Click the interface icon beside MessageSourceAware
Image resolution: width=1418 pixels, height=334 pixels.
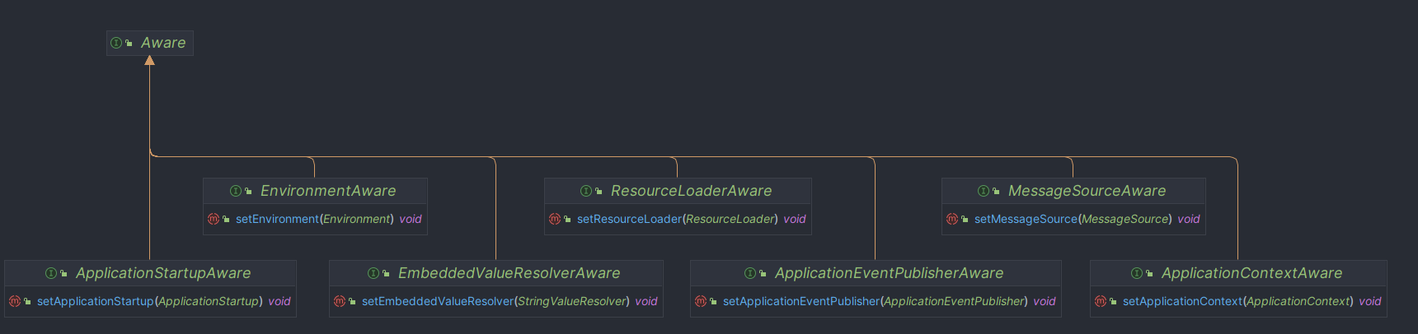pyautogui.click(x=984, y=191)
